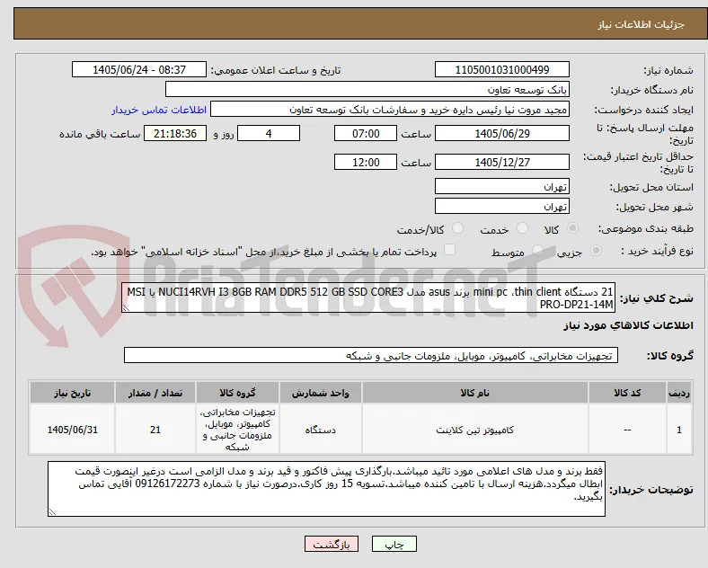The height and width of the screenshot is (568, 708).
Task: Select the متوسط purchase type radio
Action: [x=537, y=250]
